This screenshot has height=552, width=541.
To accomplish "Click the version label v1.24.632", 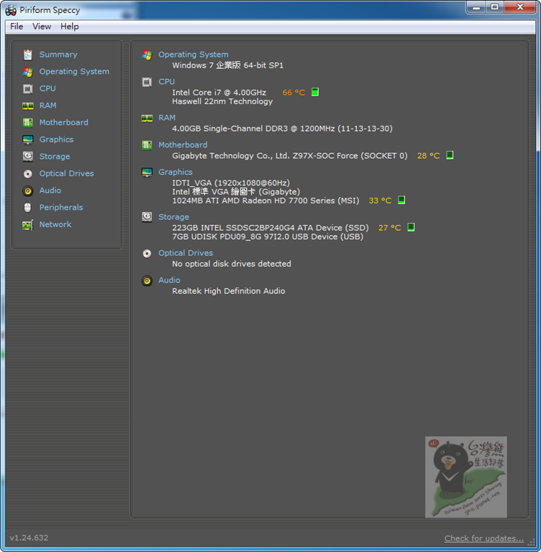I will coord(29,538).
